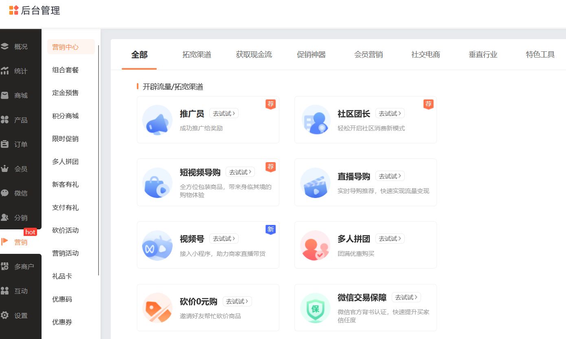This screenshot has height=339, width=566.
Task: Open the 多商户 multi-merchant sidebar icon
Action: tap(5, 266)
